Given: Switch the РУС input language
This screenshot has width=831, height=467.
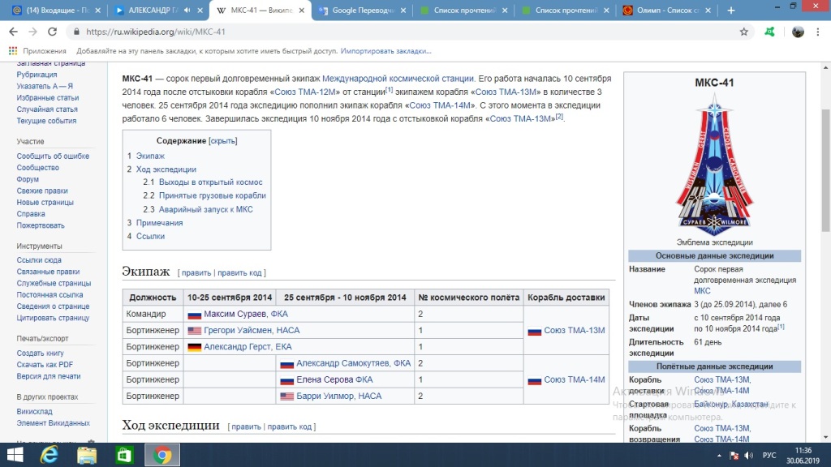Looking at the screenshot, I should [769, 456].
